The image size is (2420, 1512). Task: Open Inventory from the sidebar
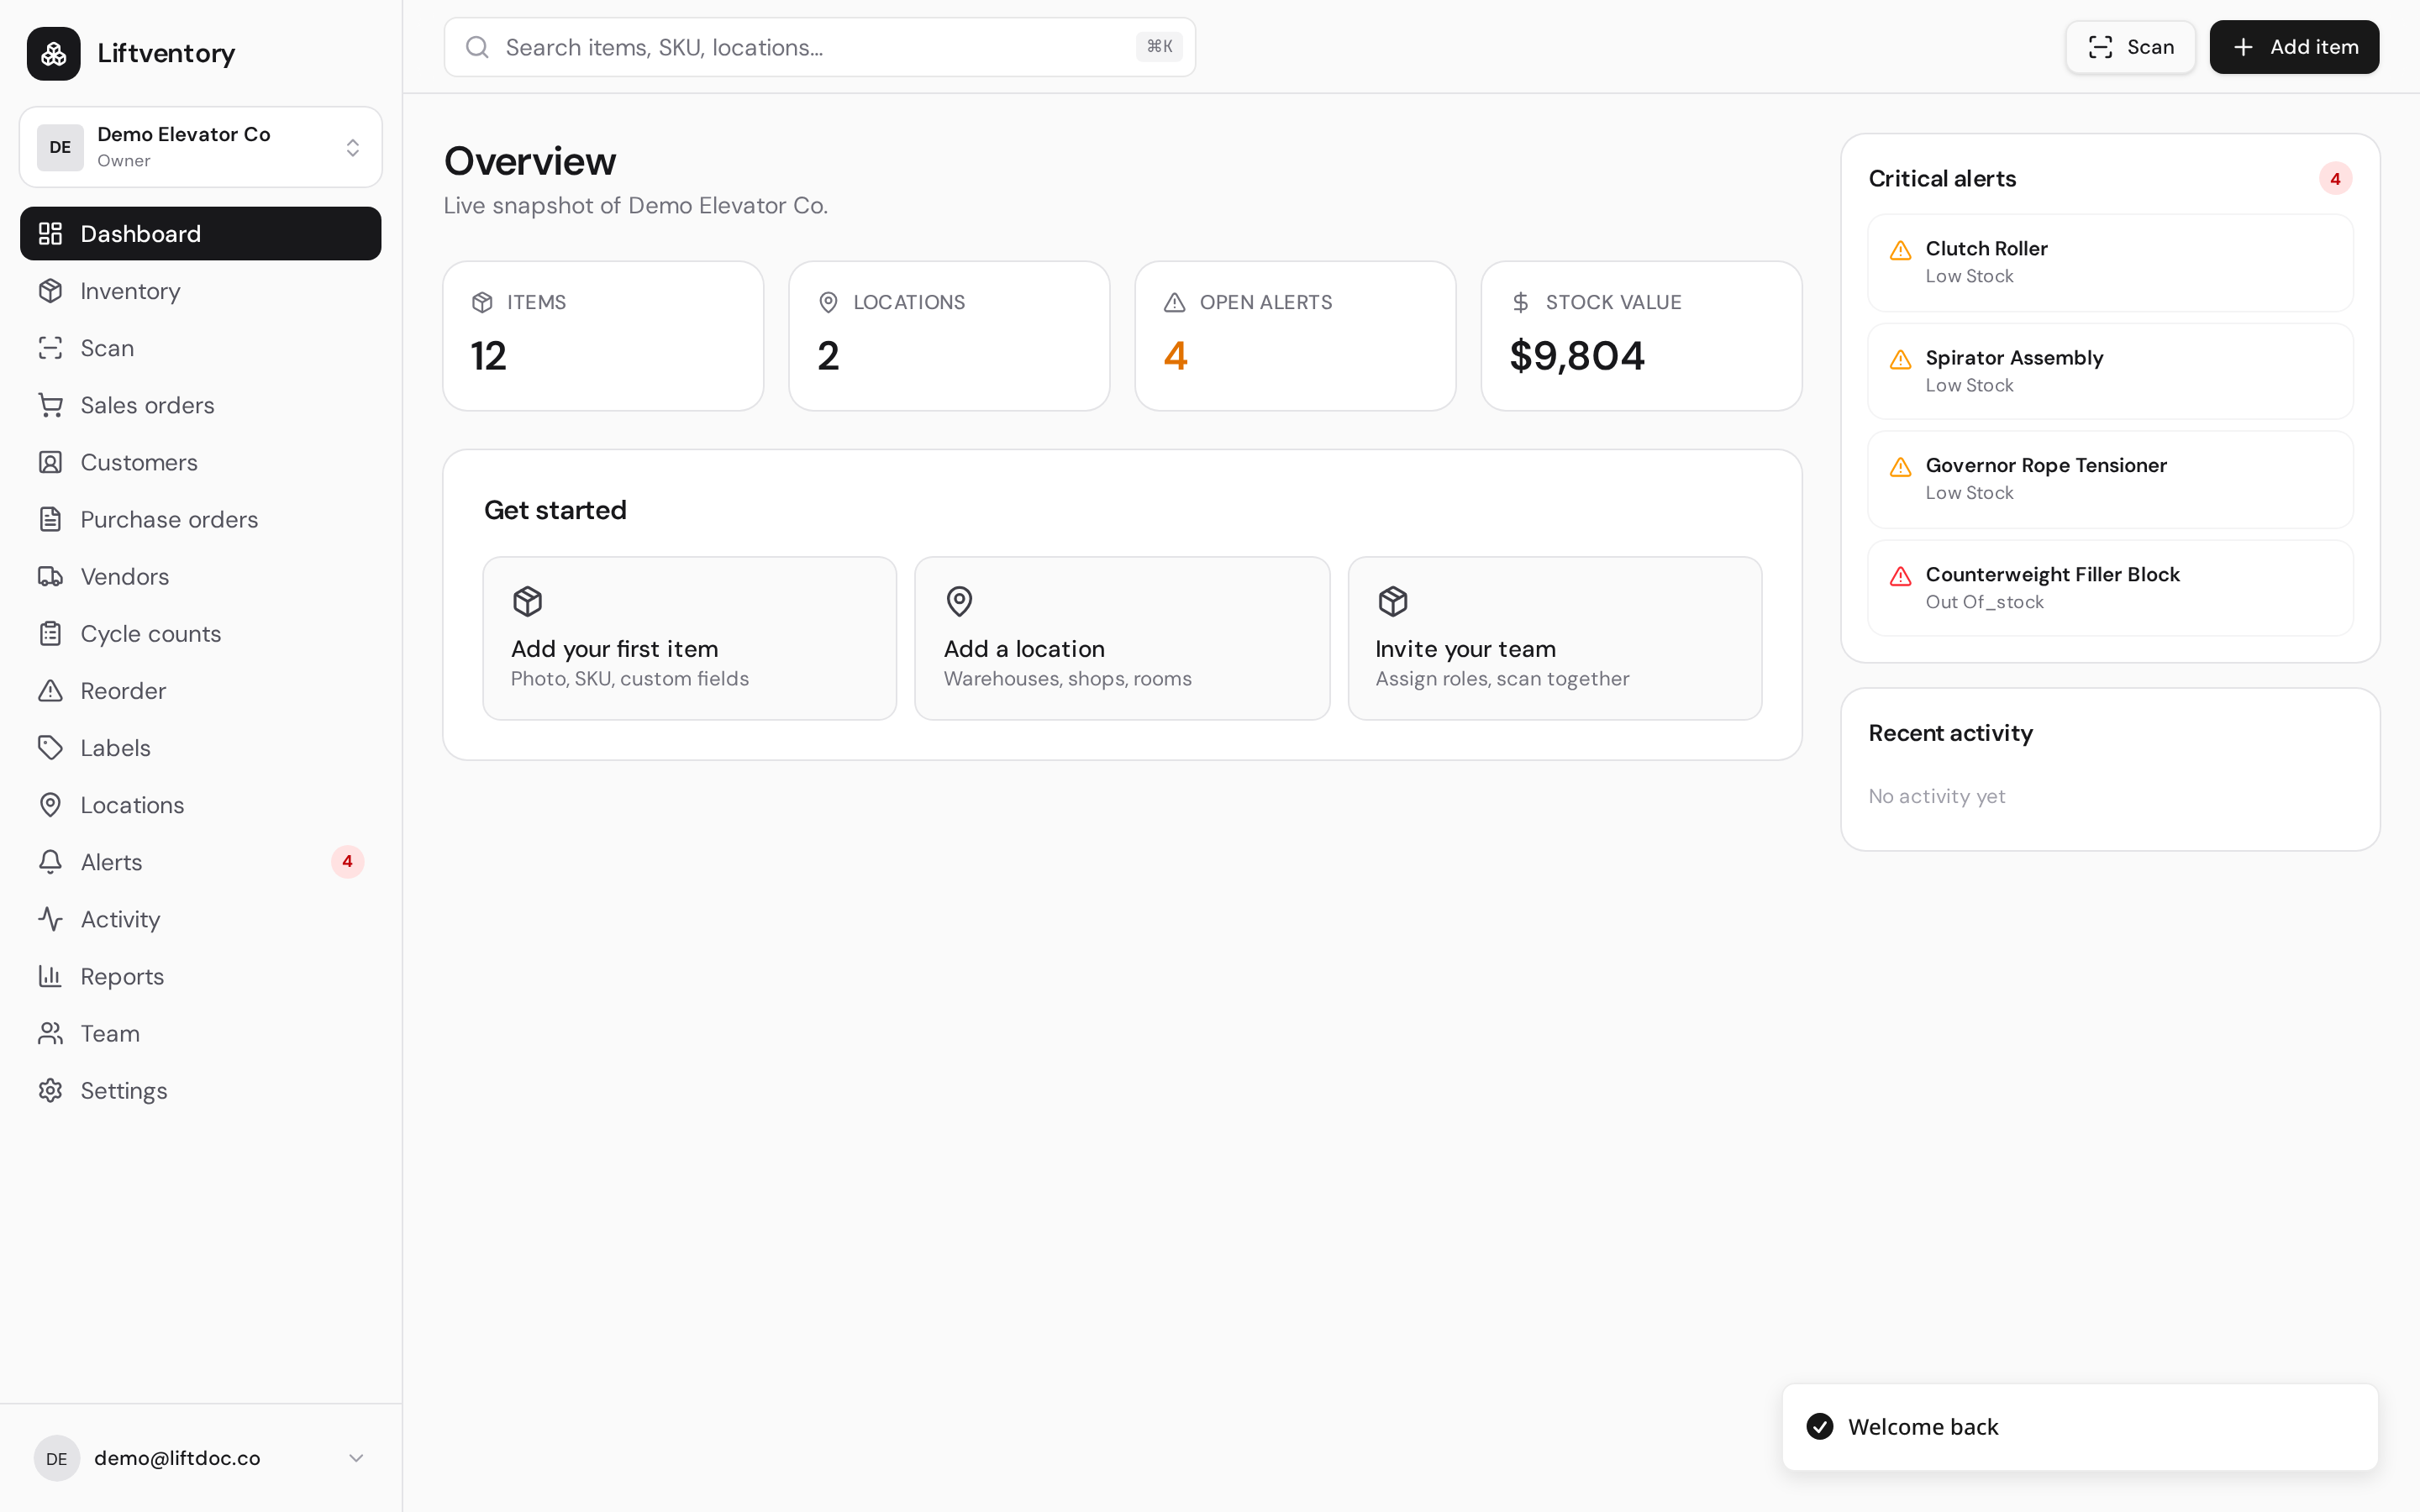tap(200, 291)
